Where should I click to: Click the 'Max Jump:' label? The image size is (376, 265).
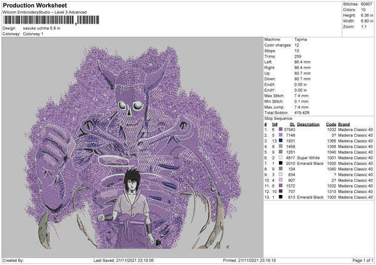click(274, 107)
